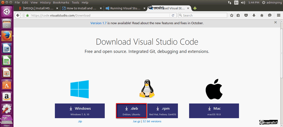Open the Edit menu

25,2
